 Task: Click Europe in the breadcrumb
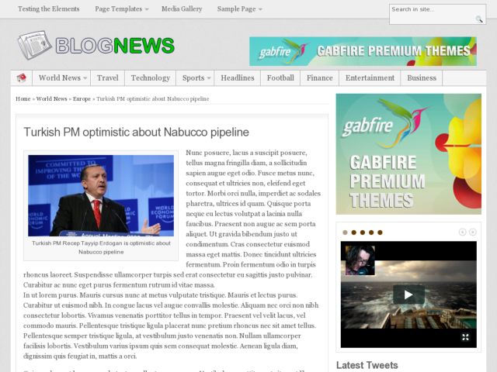point(82,98)
